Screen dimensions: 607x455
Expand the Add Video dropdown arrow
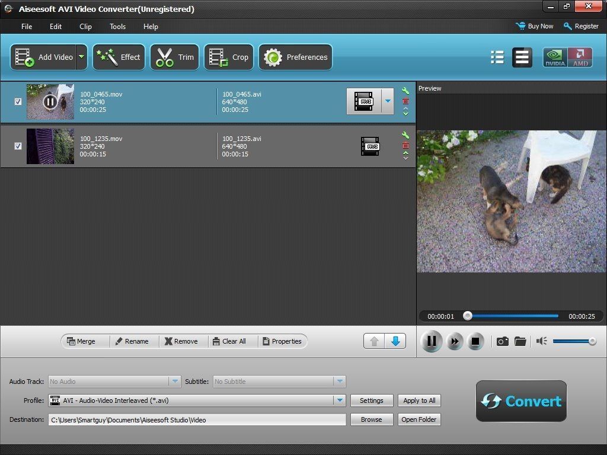[x=82, y=57]
